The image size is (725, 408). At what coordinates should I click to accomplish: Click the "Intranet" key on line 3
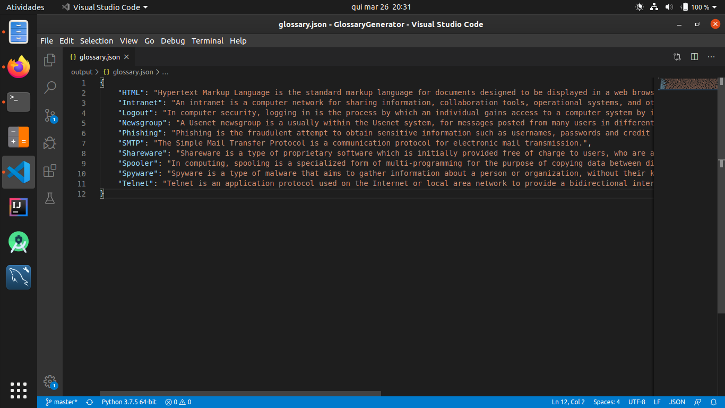click(x=140, y=103)
